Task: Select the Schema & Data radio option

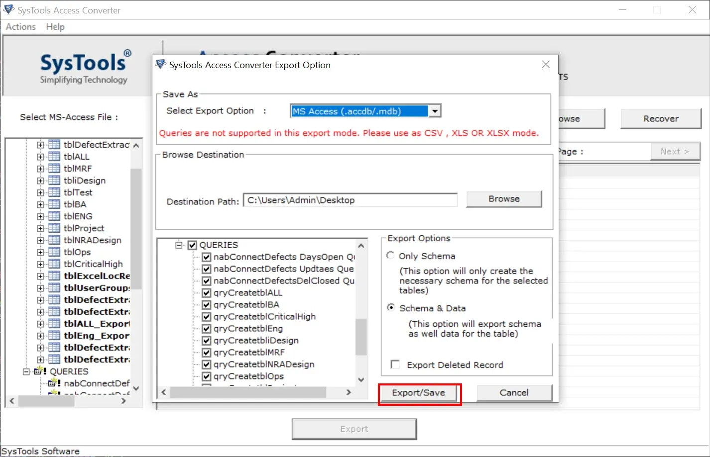Action: pyautogui.click(x=391, y=308)
